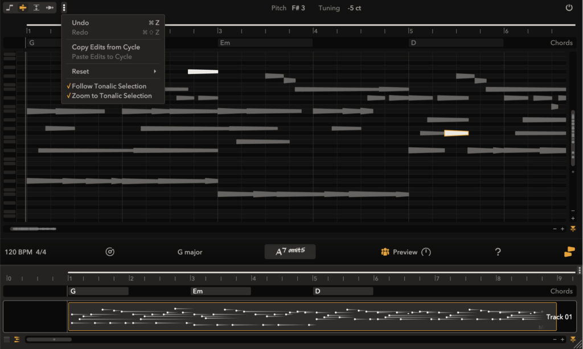Image resolution: width=583 pixels, height=349 pixels.
Task: Select the vertical amplitude tool icon
Action: pos(36,8)
